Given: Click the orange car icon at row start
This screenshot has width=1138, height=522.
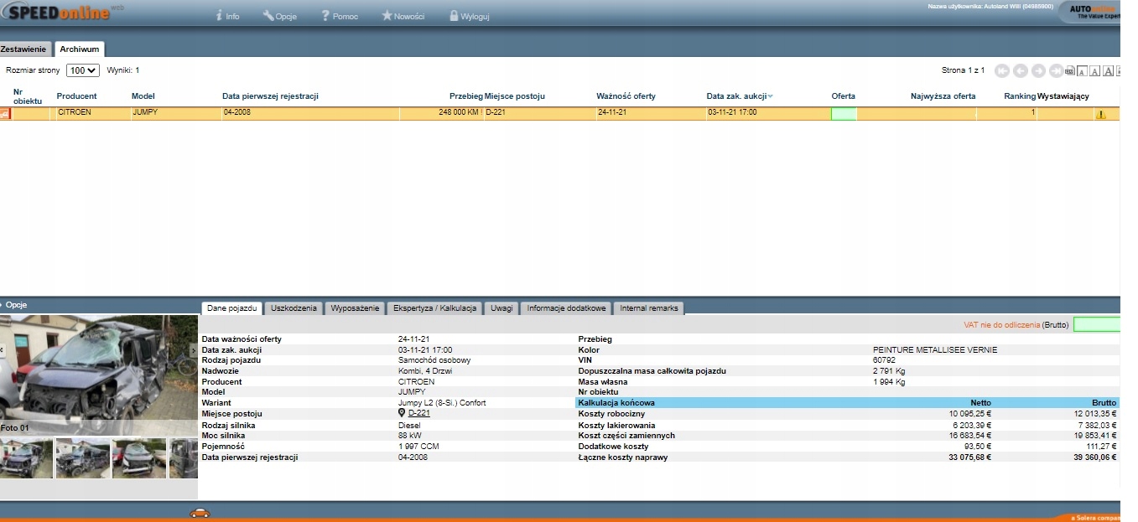Looking at the screenshot, I should click(x=5, y=113).
